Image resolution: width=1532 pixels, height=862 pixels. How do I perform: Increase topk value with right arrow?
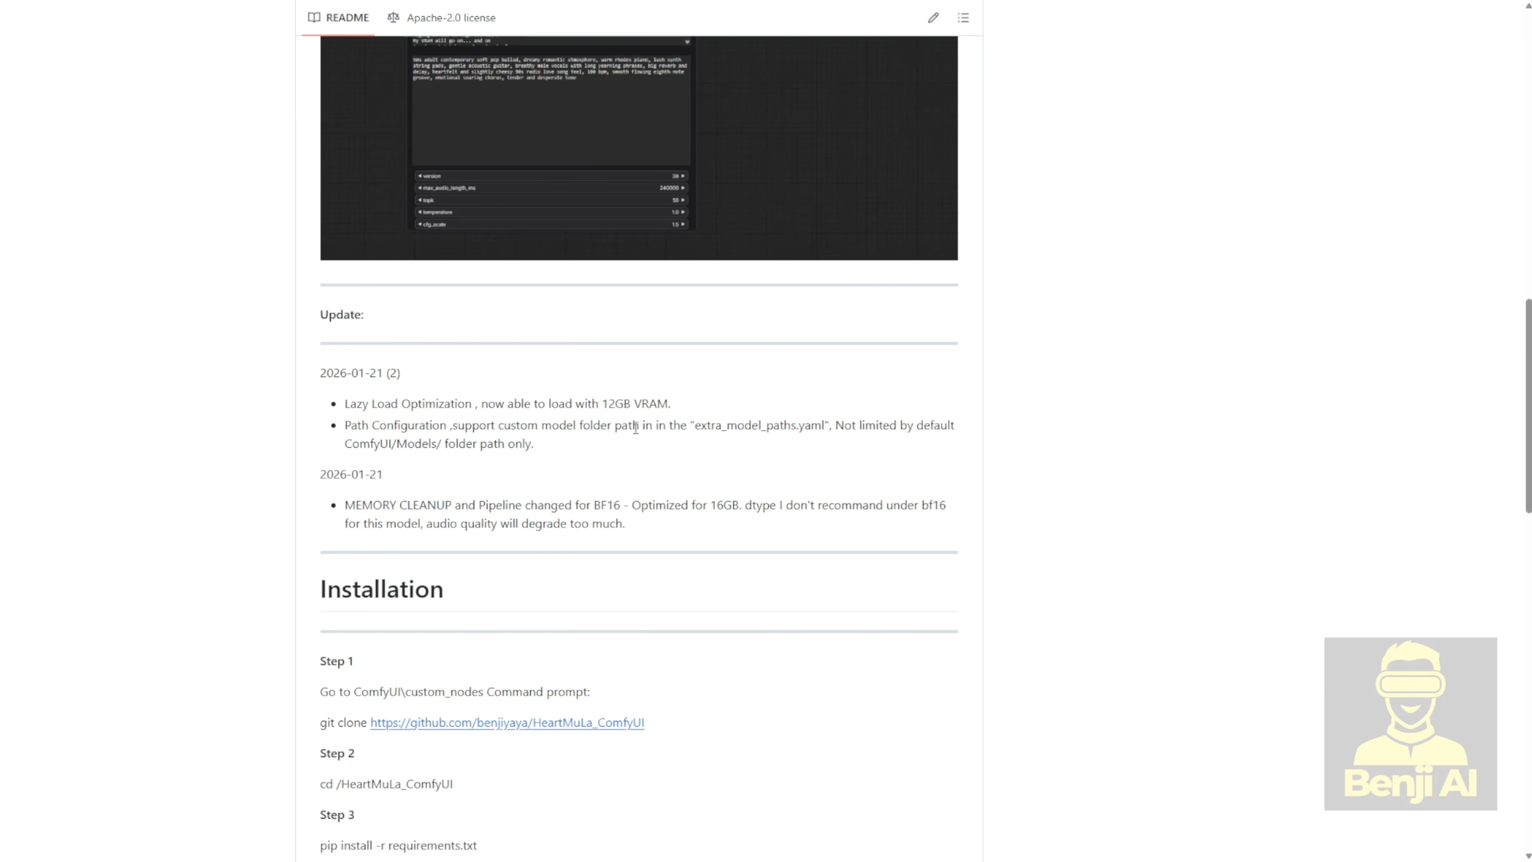pyautogui.click(x=683, y=200)
